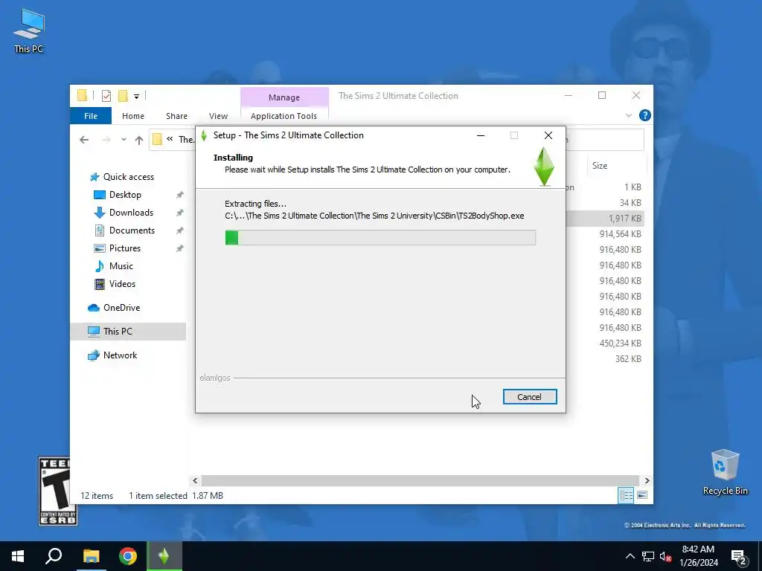Open recent locations dropdown arrow
The width and height of the screenshot is (762, 571).
coord(124,140)
